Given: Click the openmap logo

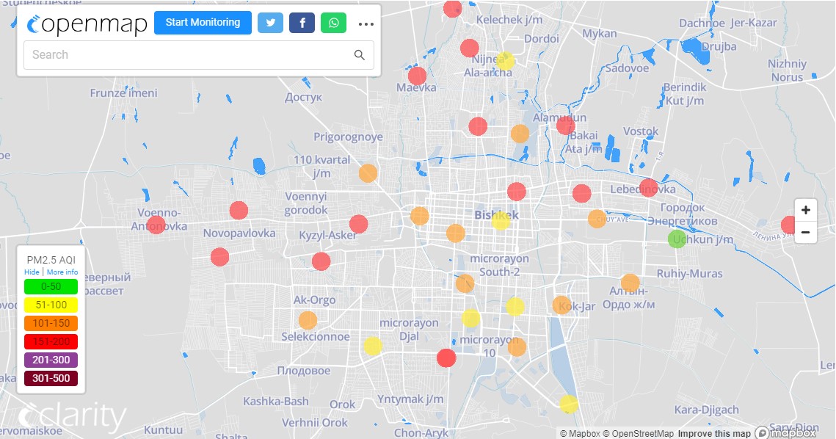Looking at the screenshot, I should (x=87, y=23).
